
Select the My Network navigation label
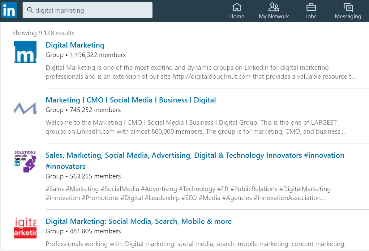click(x=274, y=16)
